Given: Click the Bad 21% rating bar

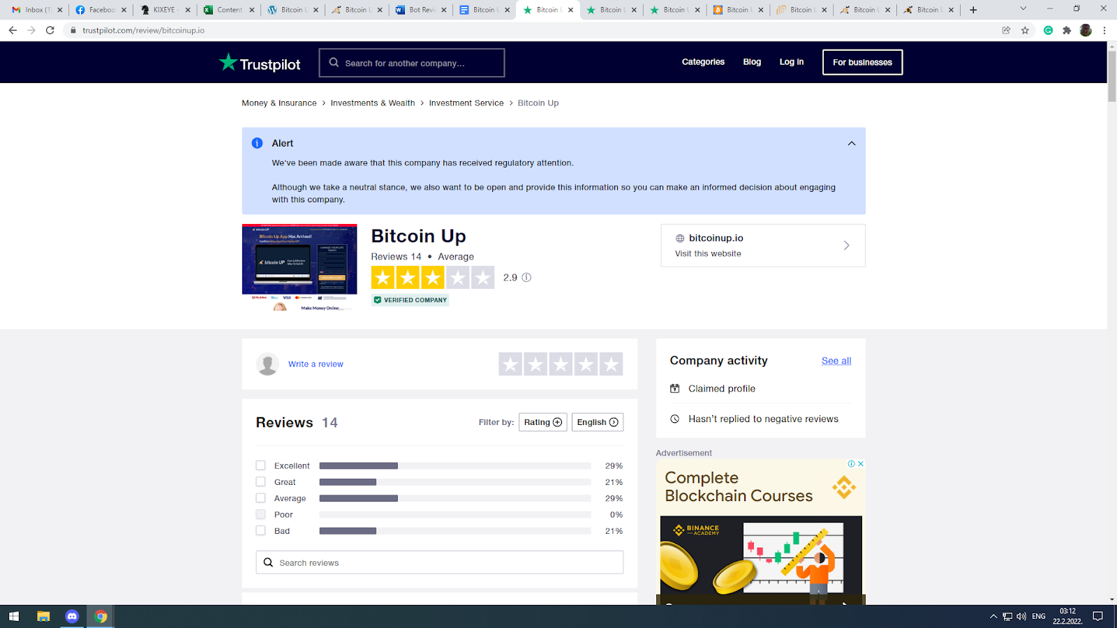Looking at the screenshot, I should (x=455, y=531).
